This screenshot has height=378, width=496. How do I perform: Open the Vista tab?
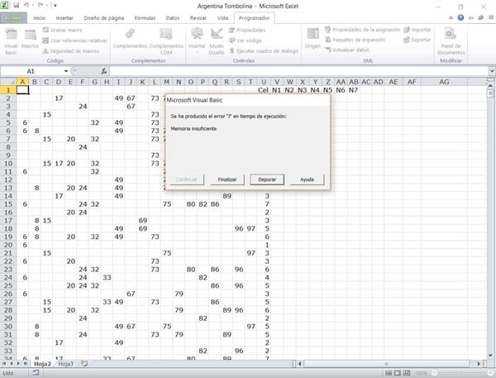pos(222,18)
